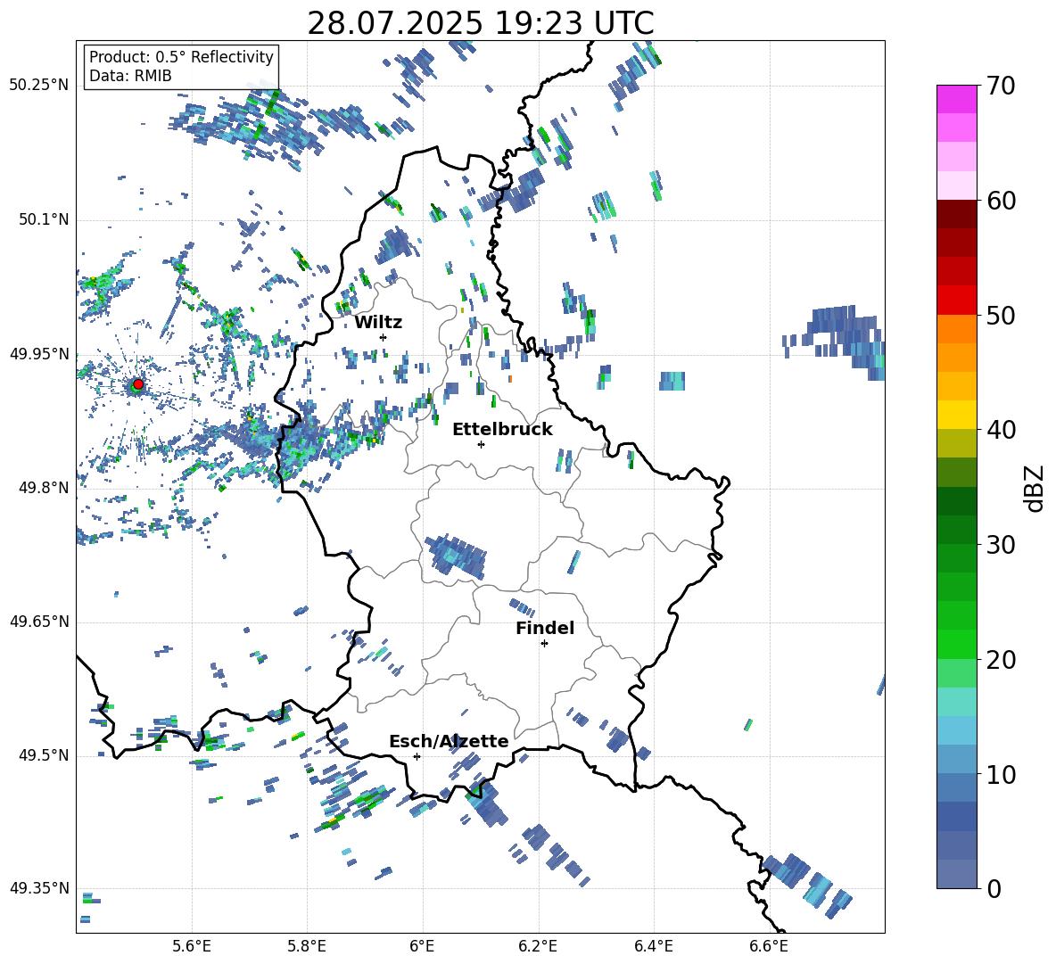The height and width of the screenshot is (964, 1056).
Task: Click the 20 value on the colorbar
Action: [1001, 660]
